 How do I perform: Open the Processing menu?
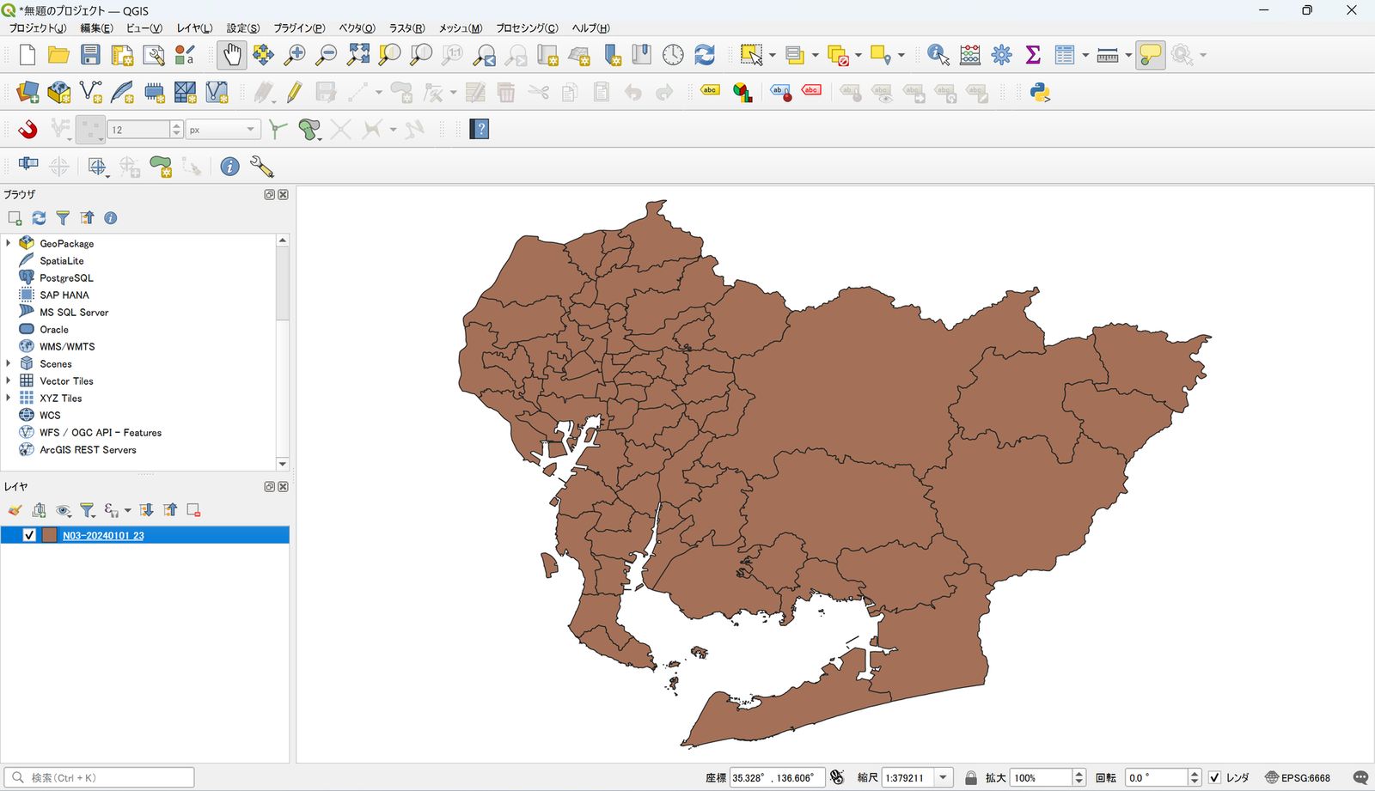(x=527, y=28)
